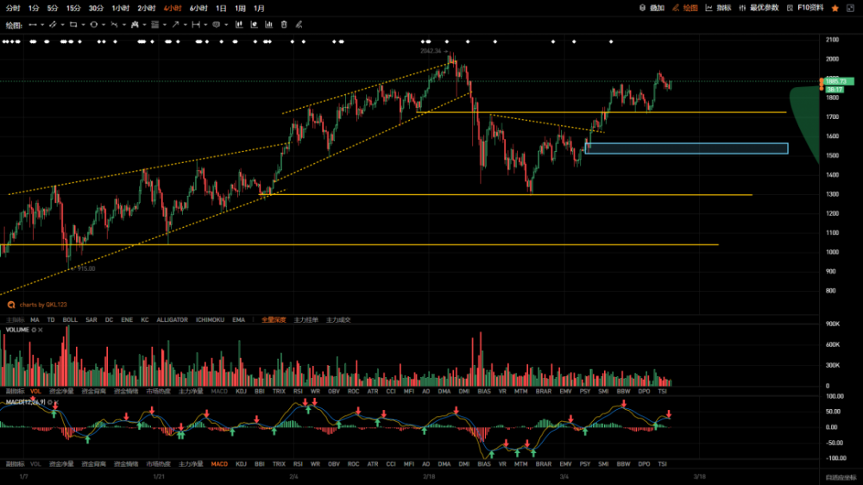Expand the rectangle shape dropdown arrow

pos(82,25)
